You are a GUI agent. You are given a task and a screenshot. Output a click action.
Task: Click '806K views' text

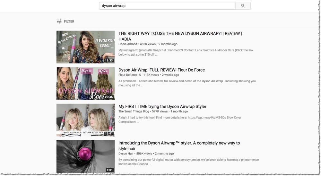coord(144,154)
